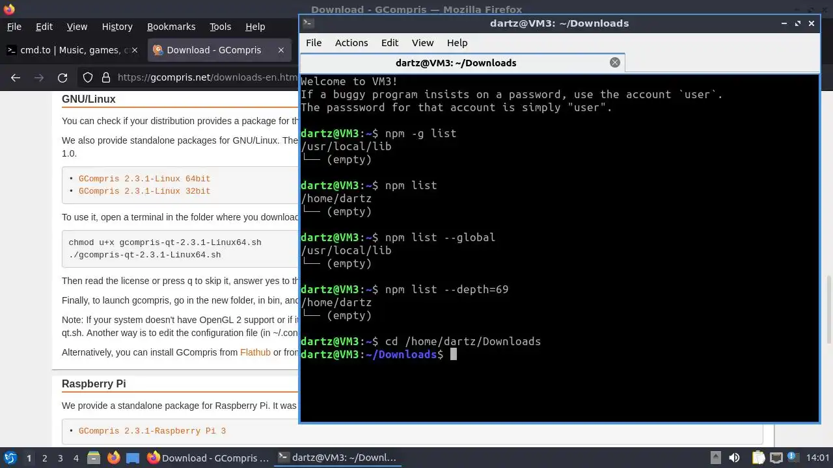Click Firefox logo in browser title bar
Image resolution: width=833 pixels, height=468 pixels.
pyautogui.click(x=9, y=9)
